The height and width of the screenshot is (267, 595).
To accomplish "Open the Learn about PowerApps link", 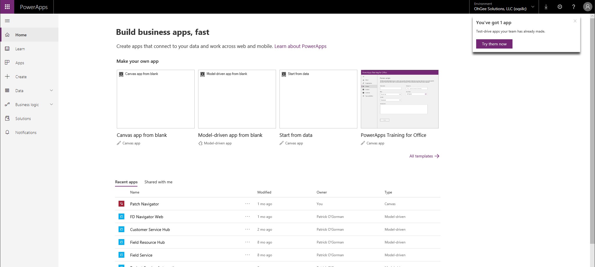I will point(300,46).
